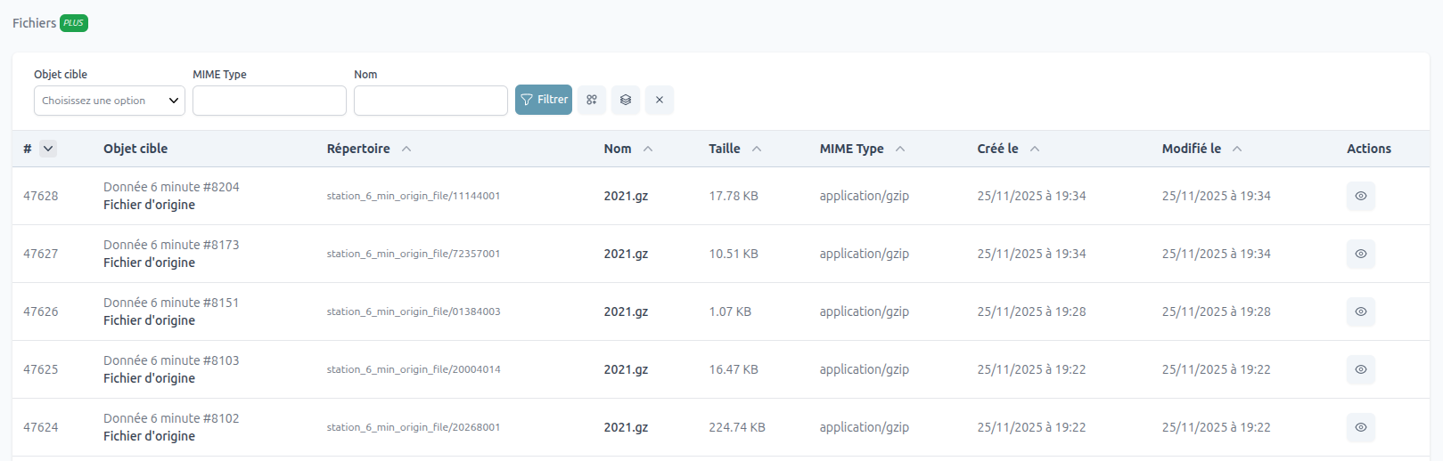Sort by Répertoire column arrow
The width and height of the screenshot is (1443, 461).
(406, 149)
